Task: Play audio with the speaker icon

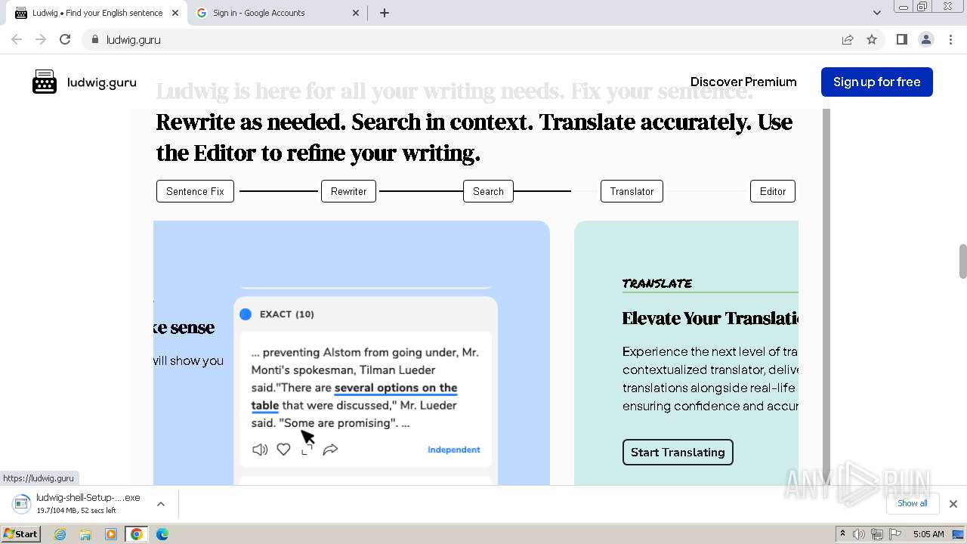Action: point(260,450)
